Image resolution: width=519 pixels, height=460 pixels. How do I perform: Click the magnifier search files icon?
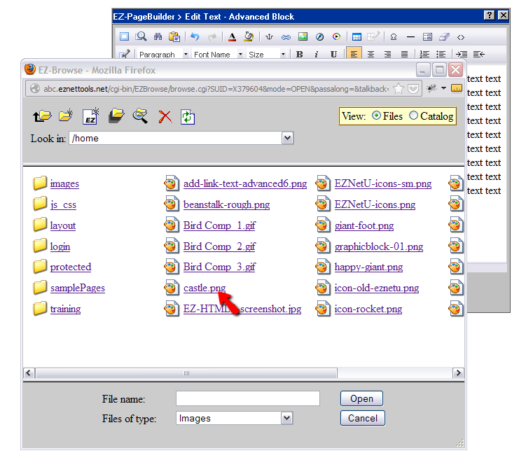point(140,116)
